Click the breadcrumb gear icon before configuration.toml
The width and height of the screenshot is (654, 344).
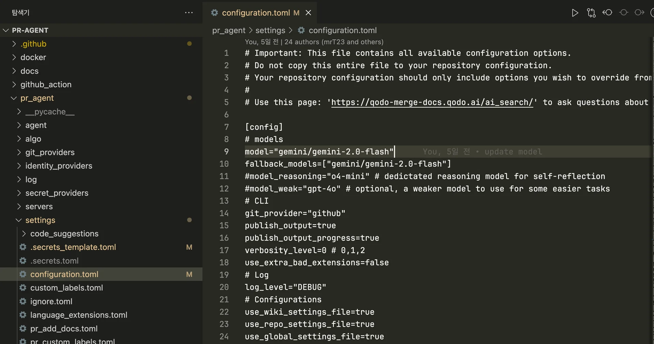click(x=301, y=30)
